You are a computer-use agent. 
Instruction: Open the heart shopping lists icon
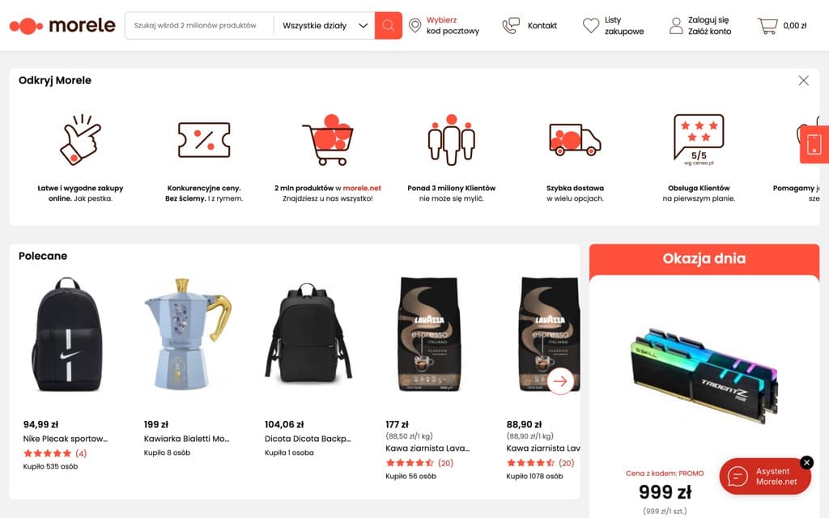(590, 25)
